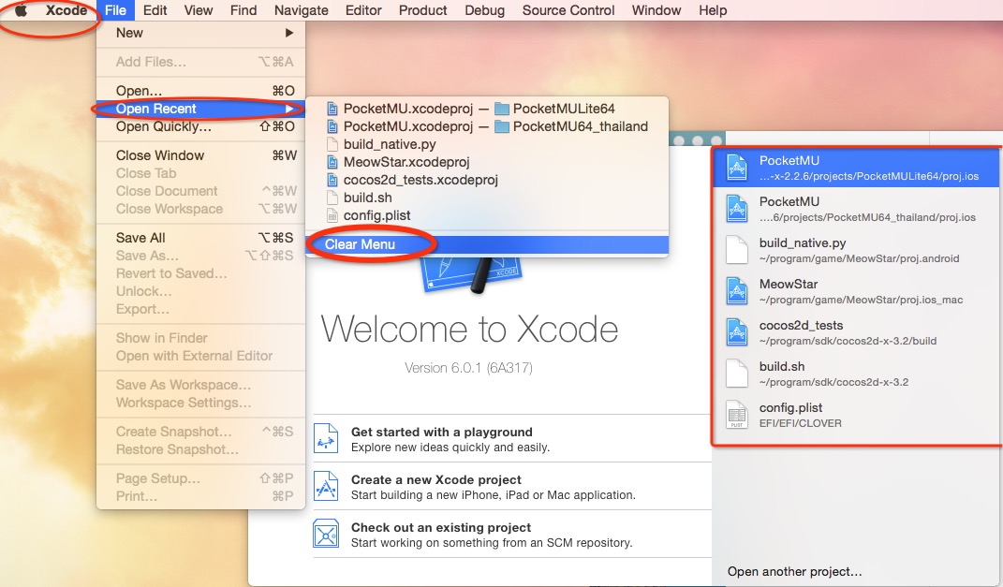Open the Editor menu
This screenshot has height=587, width=1003.
pyautogui.click(x=363, y=10)
